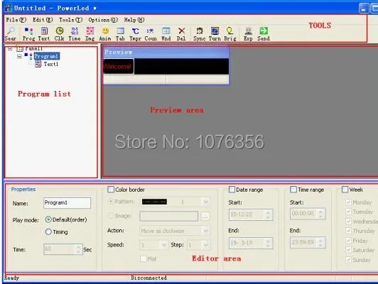
Task: Toggle the Monday checkbox
Action: pyautogui.click(x=348, y=202)
